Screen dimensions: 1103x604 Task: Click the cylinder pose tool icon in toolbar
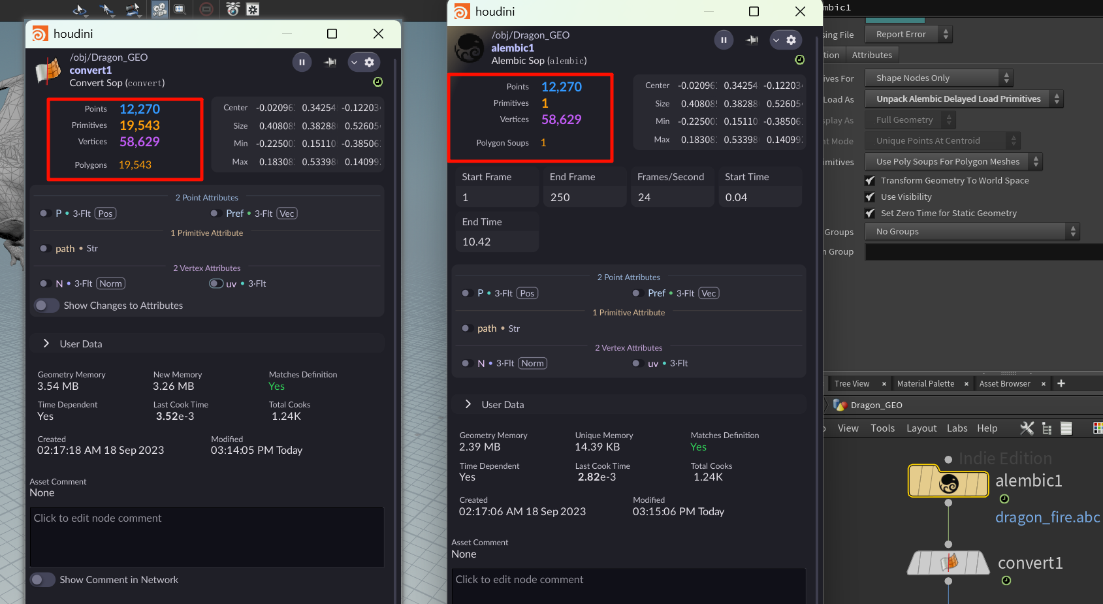(133, 9)
